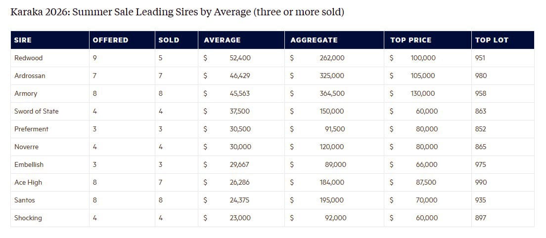This screenshot has height=238, width=546.
Task: Click Ace High in the sire column
Action: tap(28, 182)
